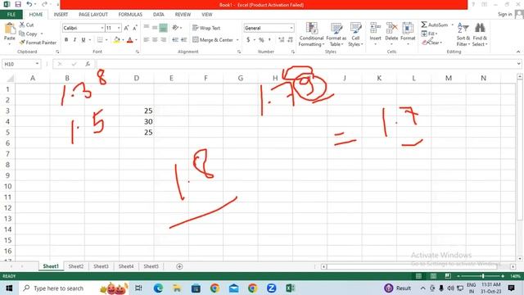This screenshot has width=524, height=295.
Task: Click the Undo arrow icon
Action: pos(29,4)
